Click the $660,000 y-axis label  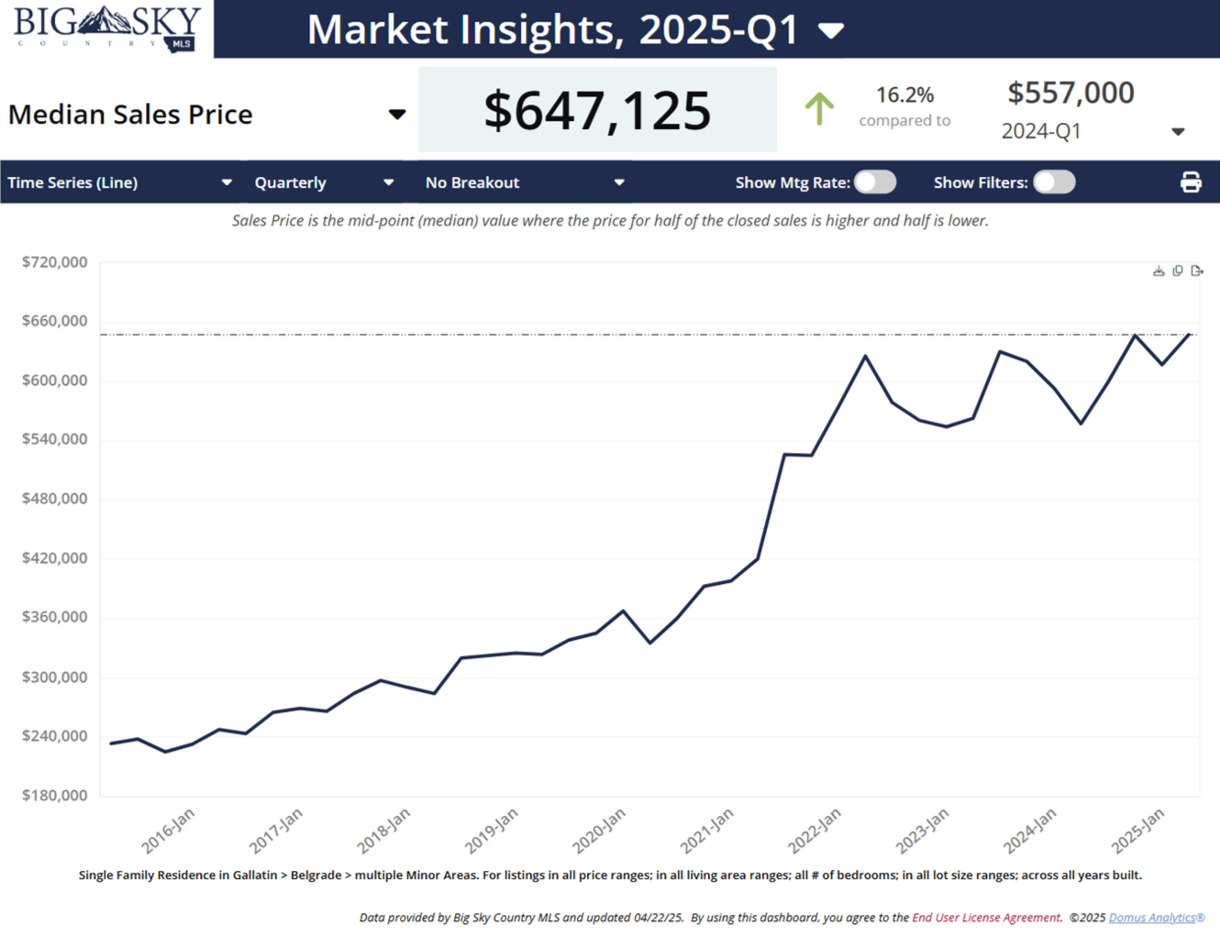55,321
